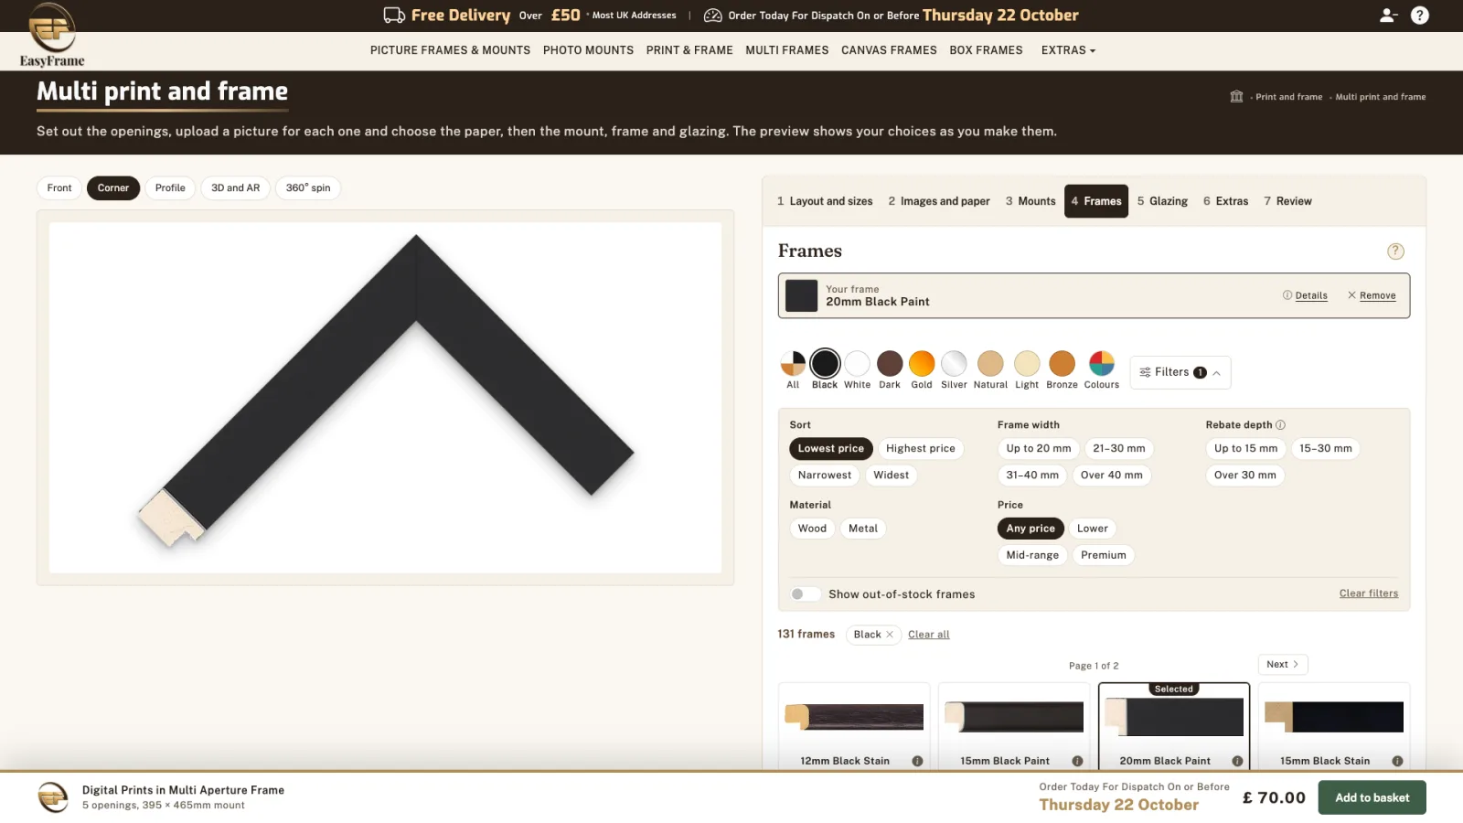The width and height of the screenshot is (1463, 823).
Task: Select the Gold colour swatch
Action: pos(922,364)
